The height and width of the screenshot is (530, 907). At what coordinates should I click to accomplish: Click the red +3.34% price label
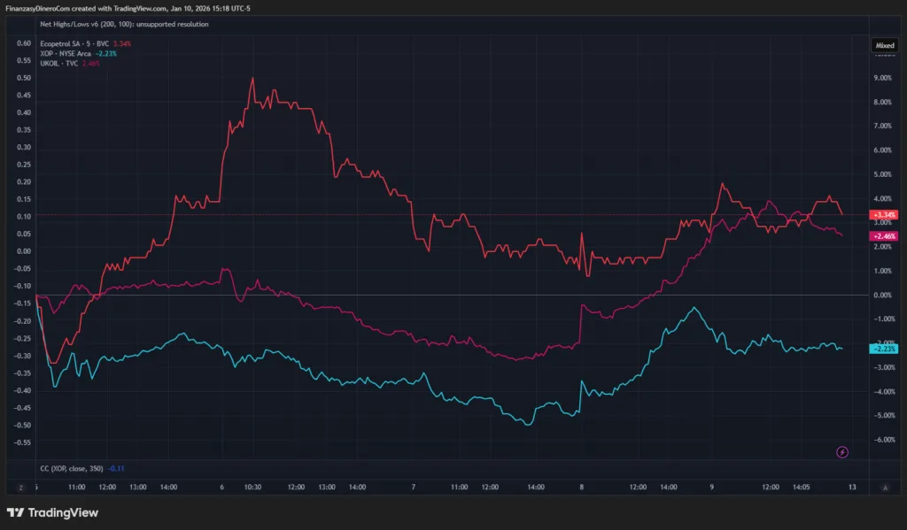884,215
